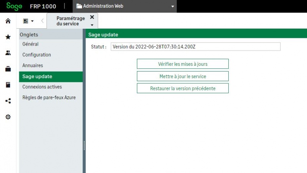This screenshot has width=307, height=173.
Task: Close the Paramétrage du service tab
Action: pos(92,17)
